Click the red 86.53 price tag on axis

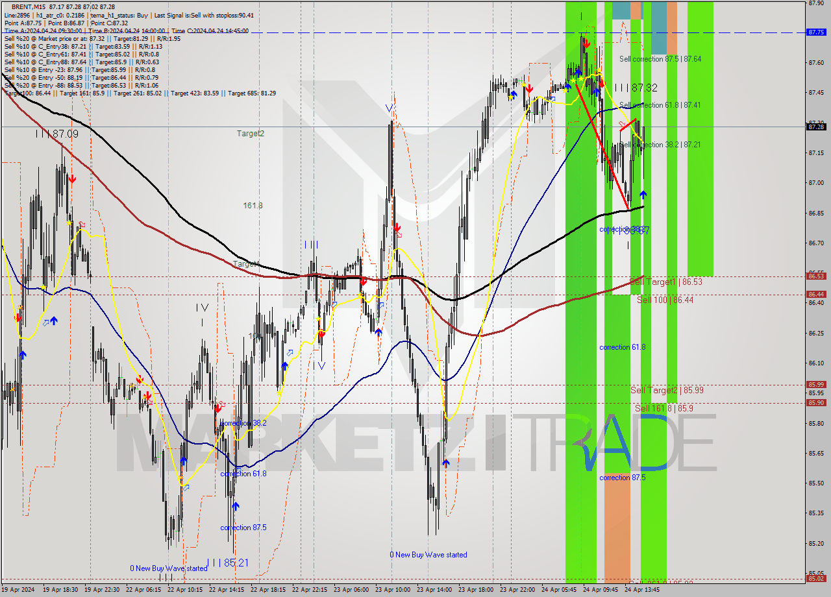pos(816,276)
